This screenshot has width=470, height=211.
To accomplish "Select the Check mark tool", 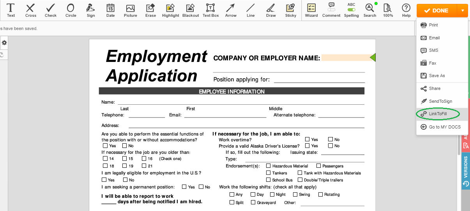I will coord(51,11).
